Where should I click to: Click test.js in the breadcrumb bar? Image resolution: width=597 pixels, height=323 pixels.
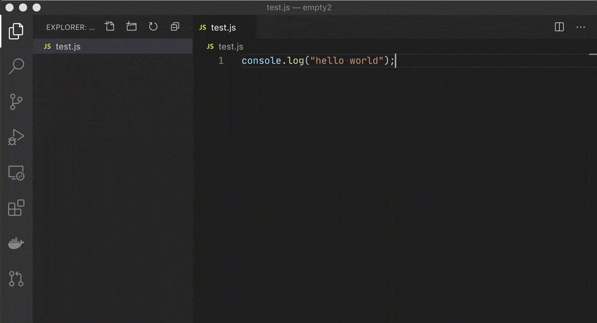point(231,46)
